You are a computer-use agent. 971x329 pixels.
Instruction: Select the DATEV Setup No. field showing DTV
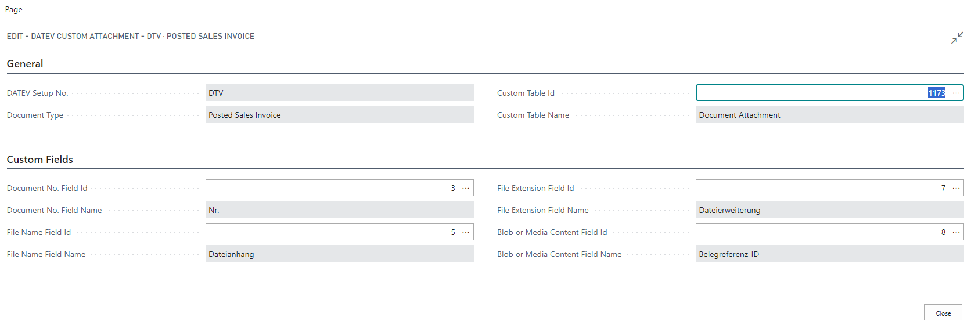[339, 93]
